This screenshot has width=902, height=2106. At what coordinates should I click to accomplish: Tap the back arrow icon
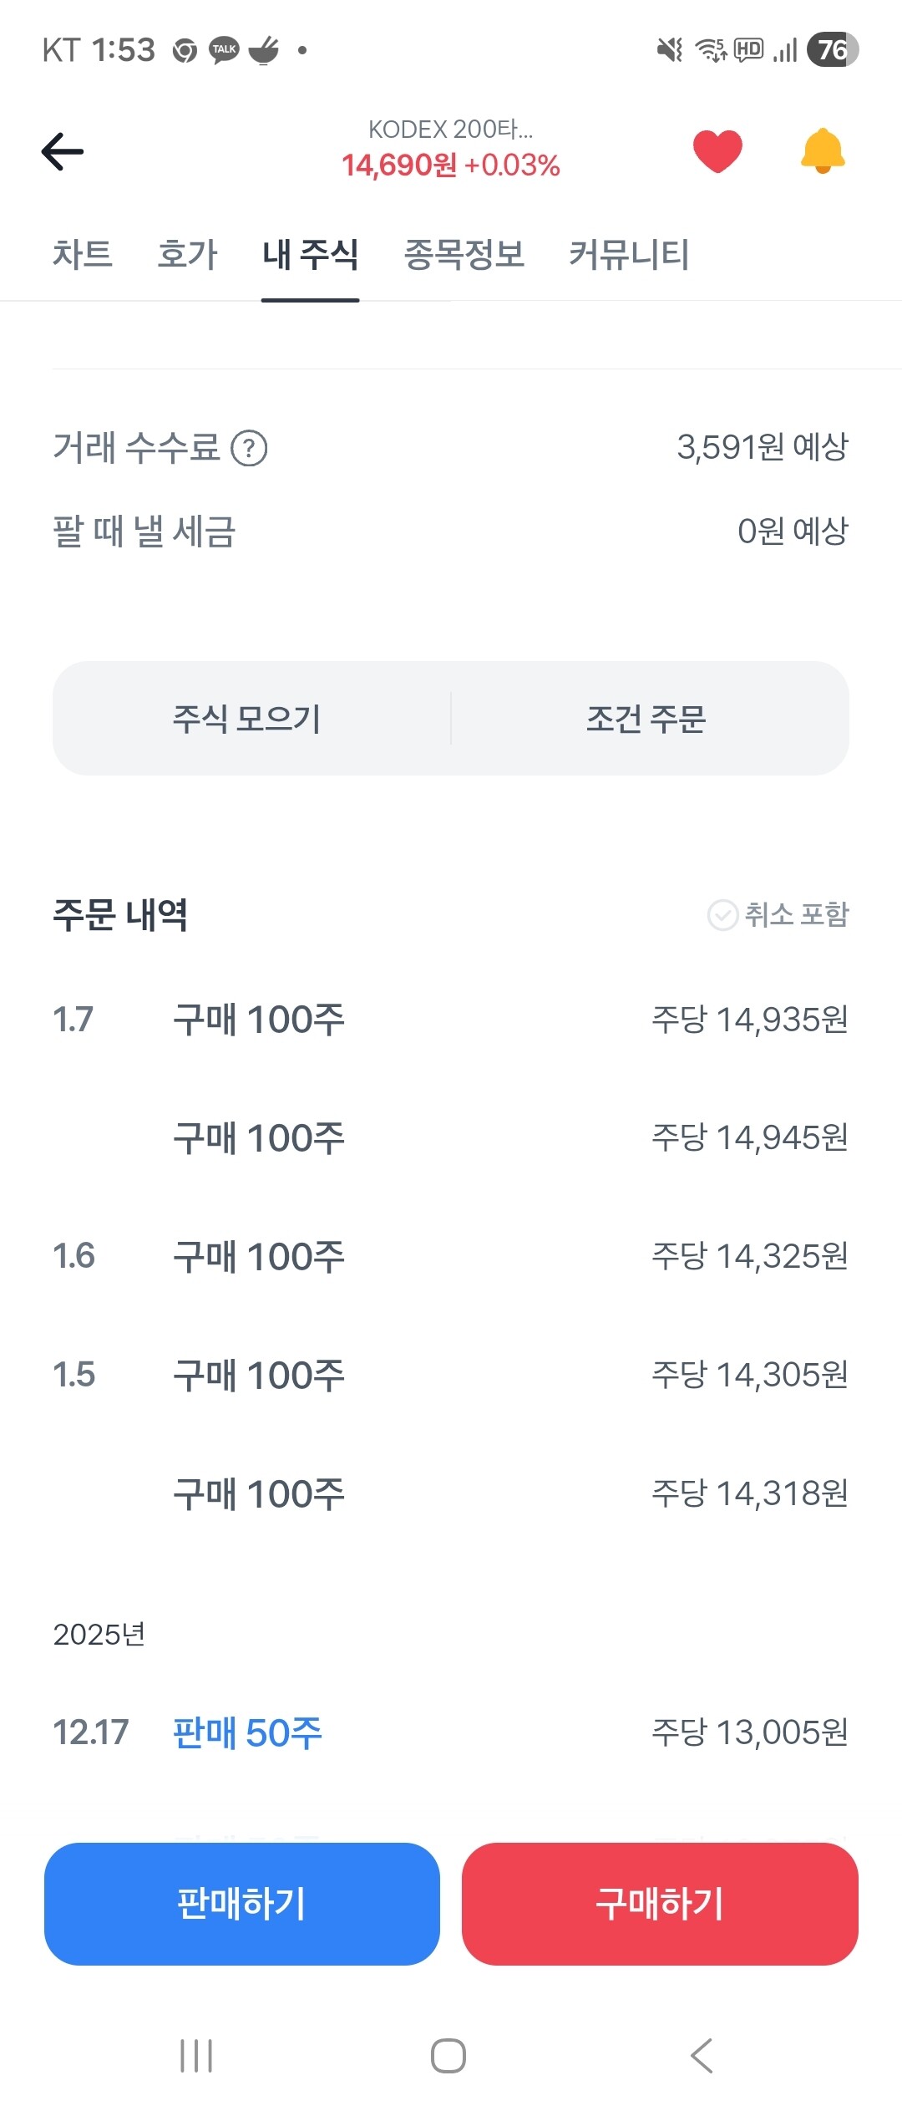[x=63, y=151]
